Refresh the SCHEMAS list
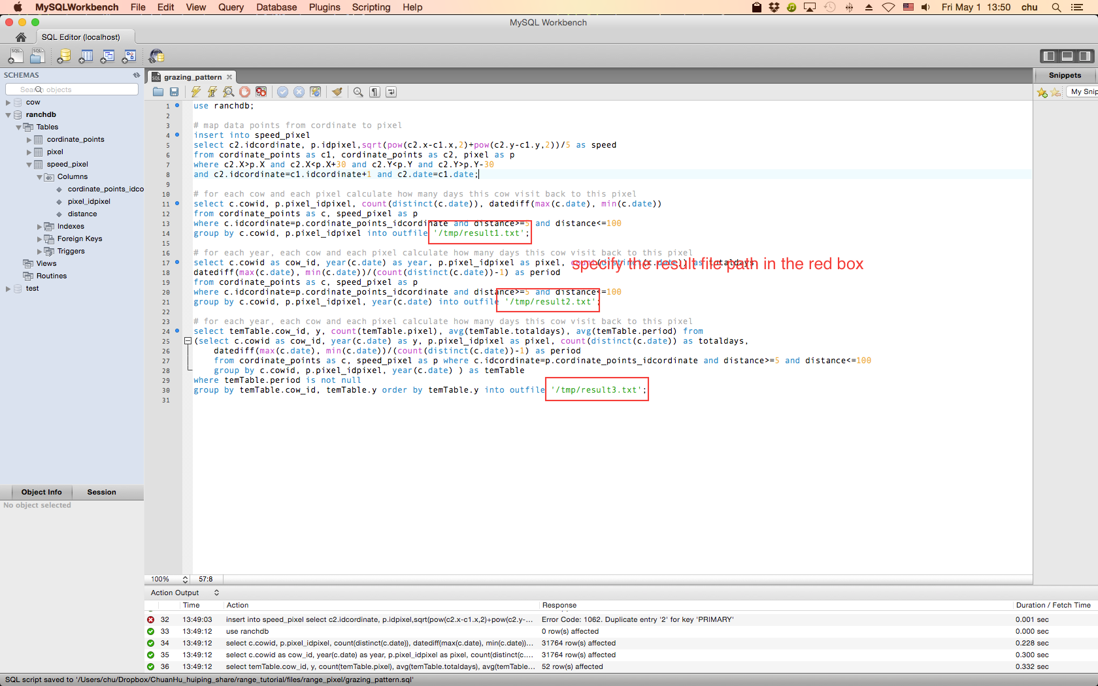The height and width of the screenshot is (686, 1098). (137, 75)
